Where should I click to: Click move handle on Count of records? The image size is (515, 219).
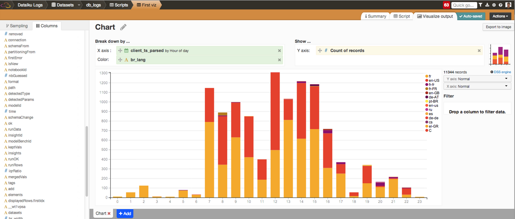[320, 51]
